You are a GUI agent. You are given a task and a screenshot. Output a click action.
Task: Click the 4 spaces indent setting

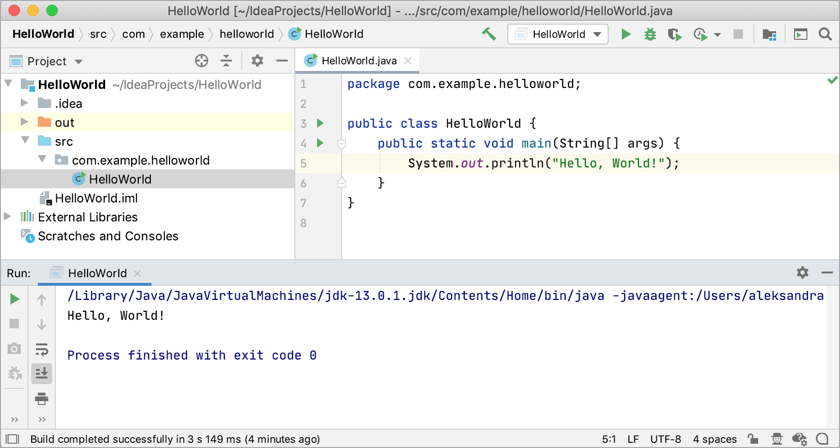pyautogui.click(x=715, y=439)
